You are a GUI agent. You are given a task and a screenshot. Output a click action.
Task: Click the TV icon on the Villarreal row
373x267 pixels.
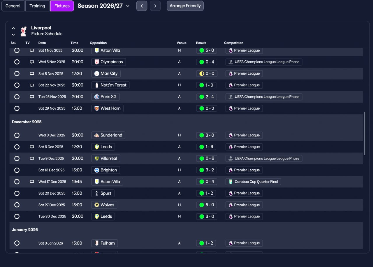pyautogui.click(x=32, y=159)
